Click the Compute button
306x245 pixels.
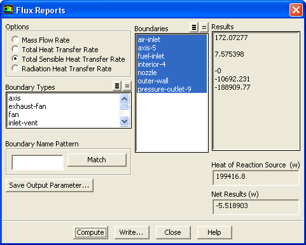coord(90,232)
